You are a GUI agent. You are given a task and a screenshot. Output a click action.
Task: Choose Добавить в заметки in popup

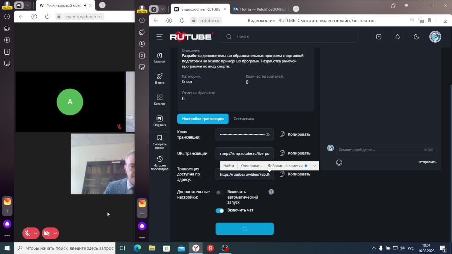click(287, 166)
